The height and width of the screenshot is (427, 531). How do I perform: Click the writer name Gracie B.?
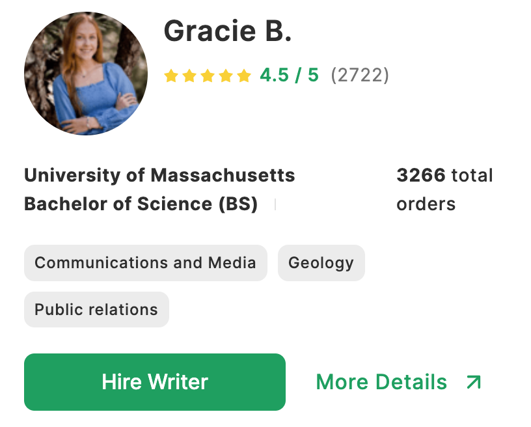(227, 31)
